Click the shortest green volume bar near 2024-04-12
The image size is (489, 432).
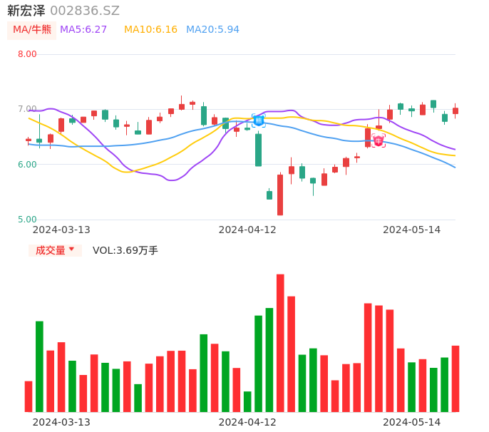point(247,401)
